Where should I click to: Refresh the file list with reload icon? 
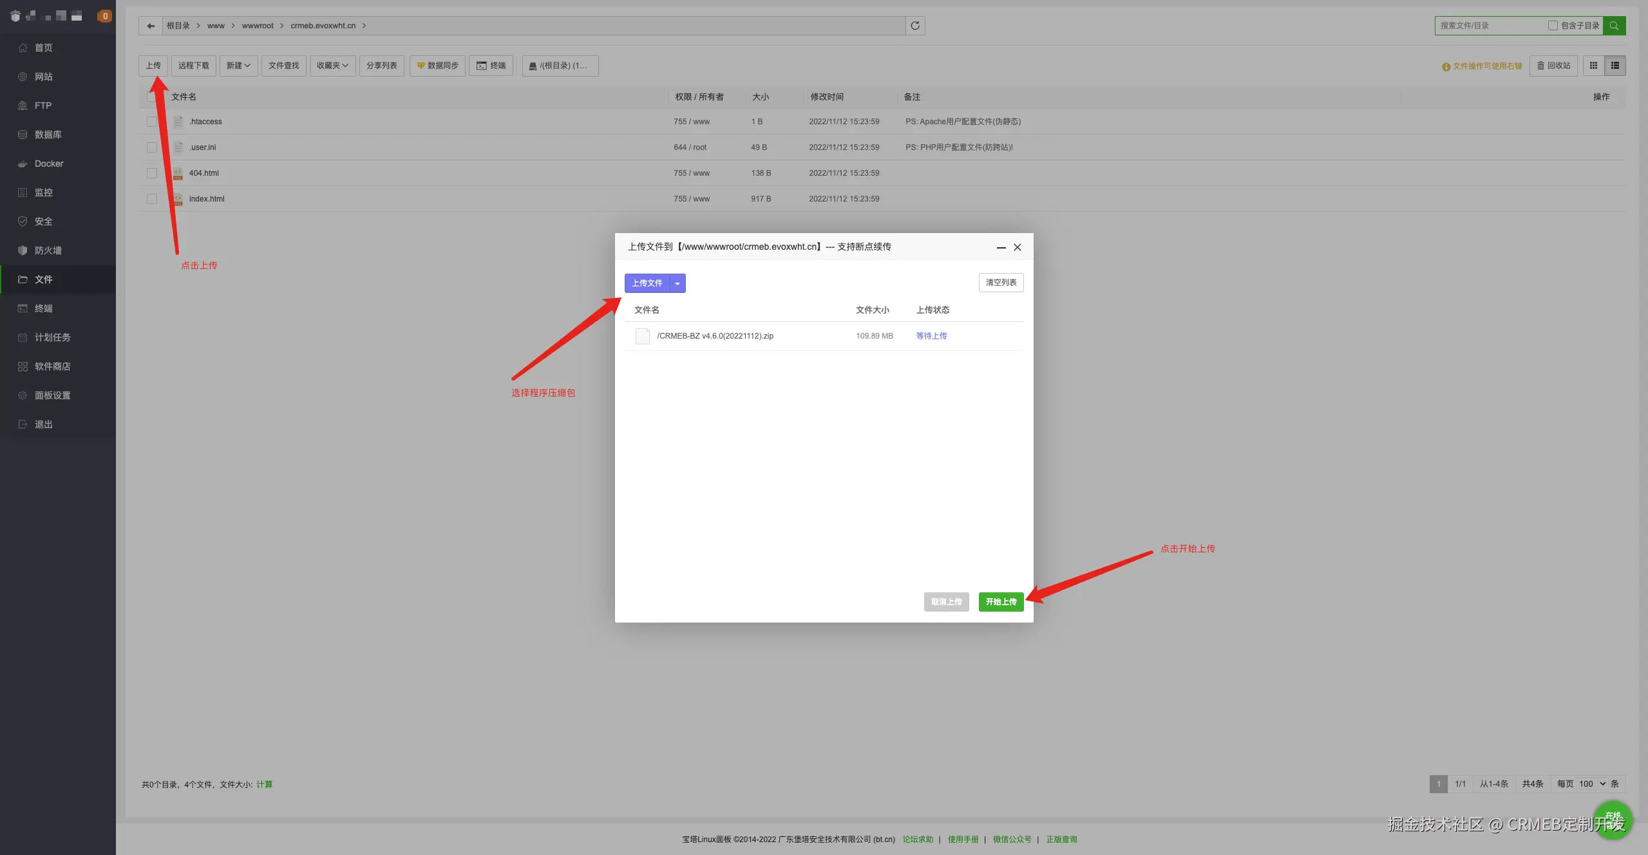click(x=915, y=26)
